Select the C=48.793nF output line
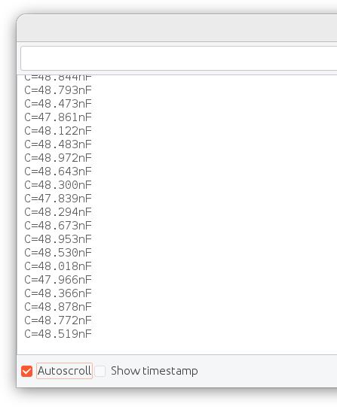This screenshot has width=337, height=410. click(x=58, y=90)
